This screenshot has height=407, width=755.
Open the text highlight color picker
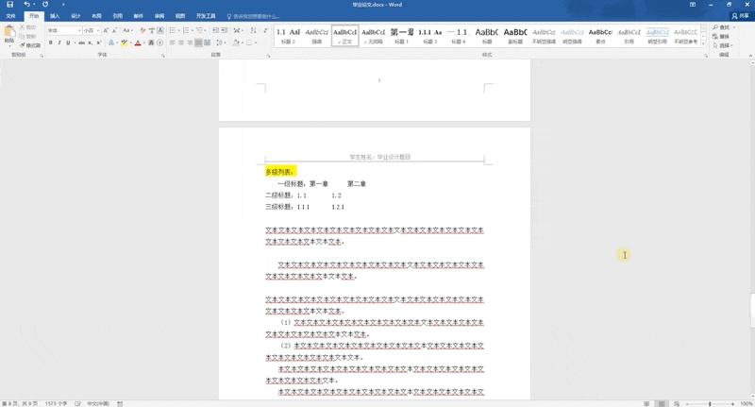130,42
